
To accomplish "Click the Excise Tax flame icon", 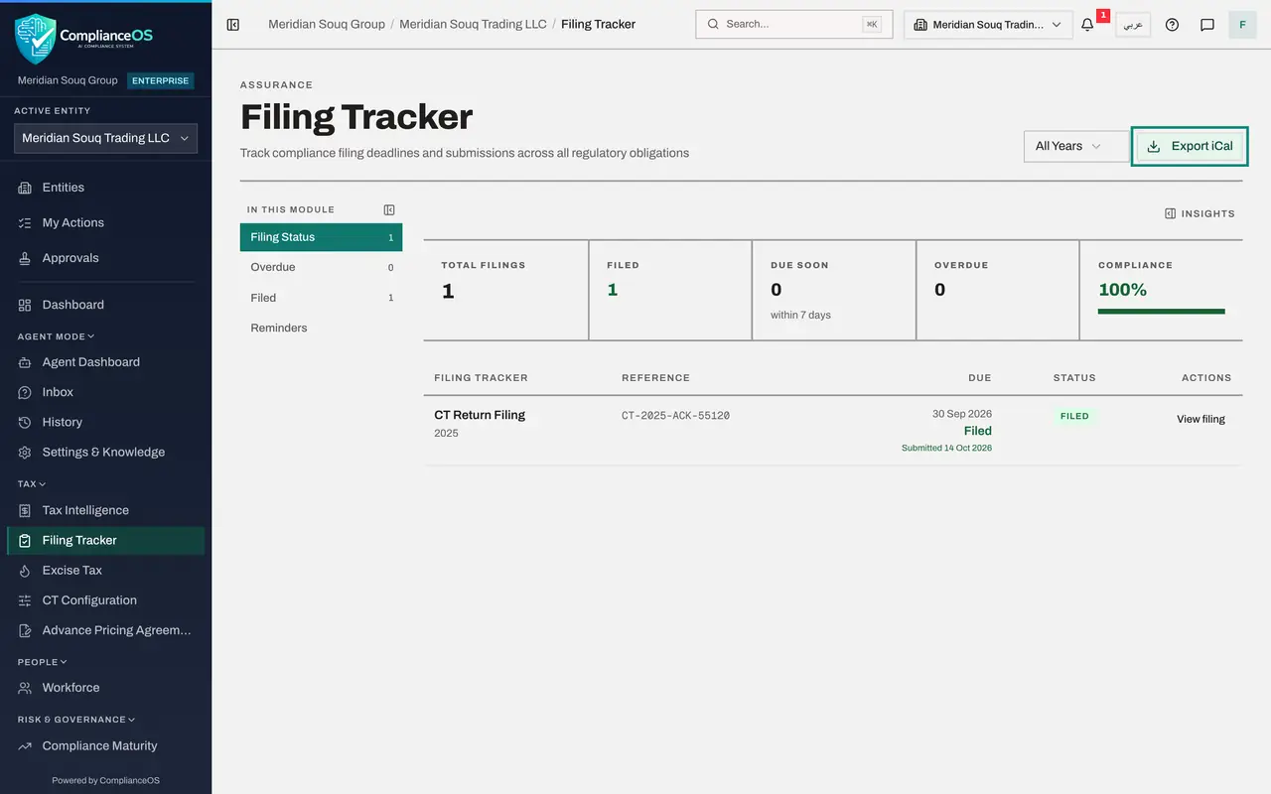I will 25,571.
